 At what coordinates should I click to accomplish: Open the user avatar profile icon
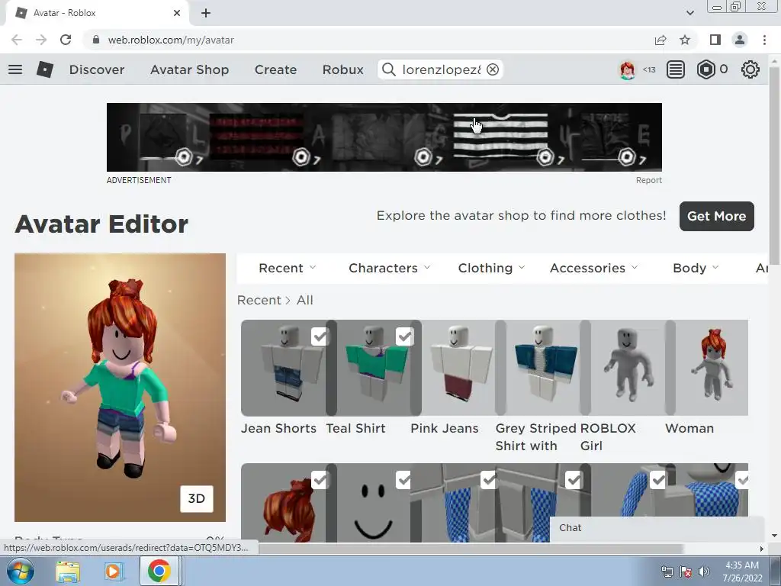(627, 69)
